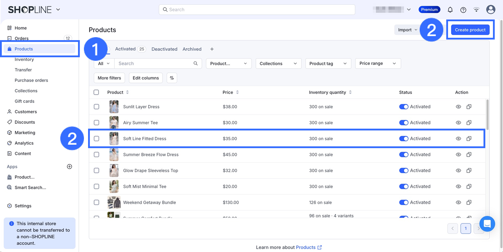Image resolution: width=503 pixels, height=252 pixels.
Task: Tick the select-all products checkbox
Action: (96, 92)
